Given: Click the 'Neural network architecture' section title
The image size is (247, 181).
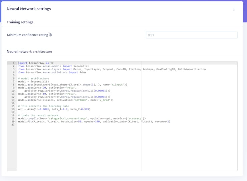Looking at the screenshot, I should (29, 51).
